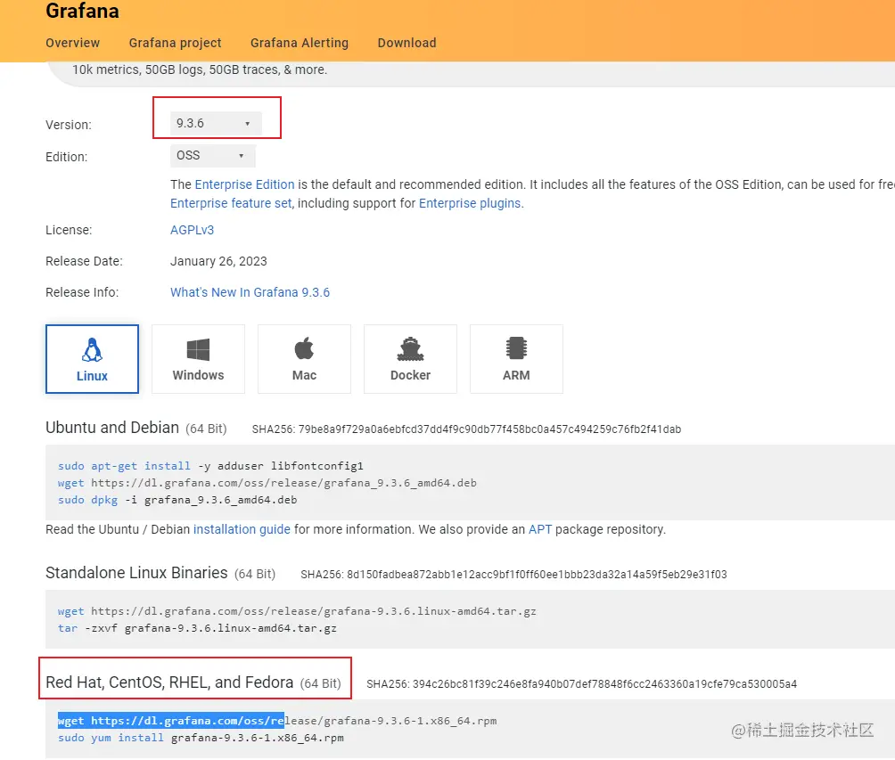Open the Ubuntu installation guide link
Screen dimensions: 895x760
pos(242,529)
